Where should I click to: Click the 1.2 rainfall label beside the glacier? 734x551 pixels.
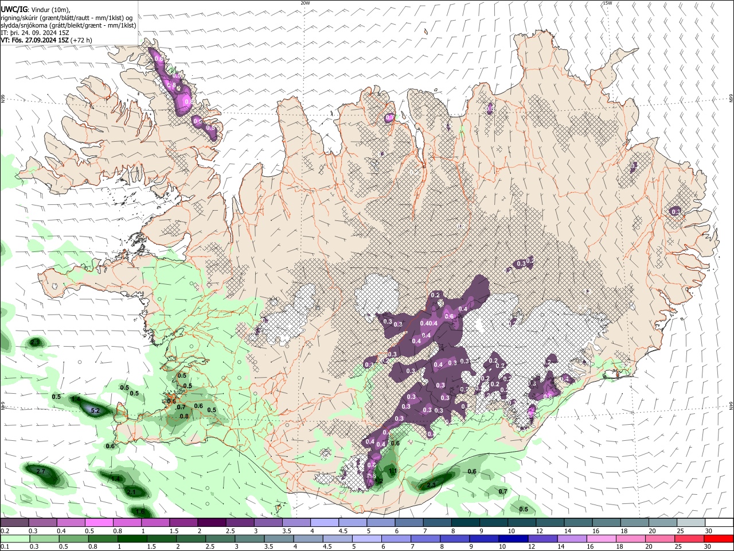click(x=379, y=481)
